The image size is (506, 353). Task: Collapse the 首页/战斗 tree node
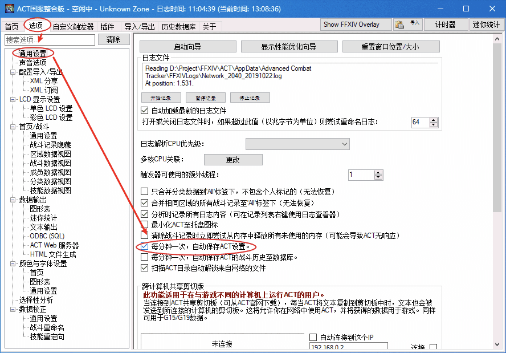(x=13, y=127)
